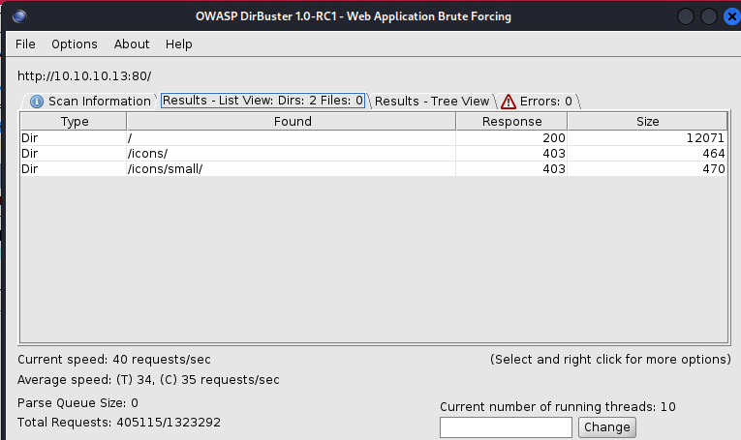
Task: Click the Change threads button
Action: [606, 427]
